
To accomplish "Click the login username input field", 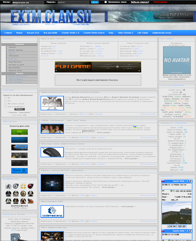I will (x=28, y=2).
